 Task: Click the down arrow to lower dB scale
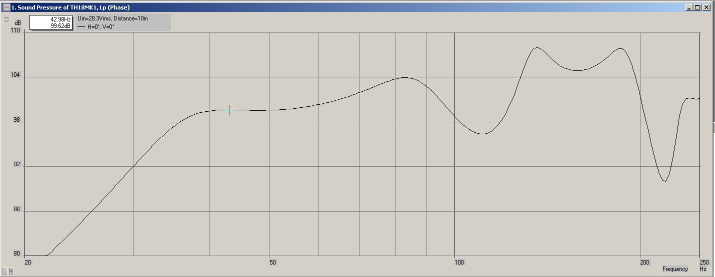click(x=6, y=21)
